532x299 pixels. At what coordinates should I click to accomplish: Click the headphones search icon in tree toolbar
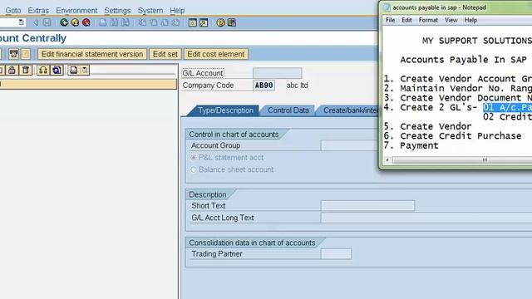tap(43, 70)
